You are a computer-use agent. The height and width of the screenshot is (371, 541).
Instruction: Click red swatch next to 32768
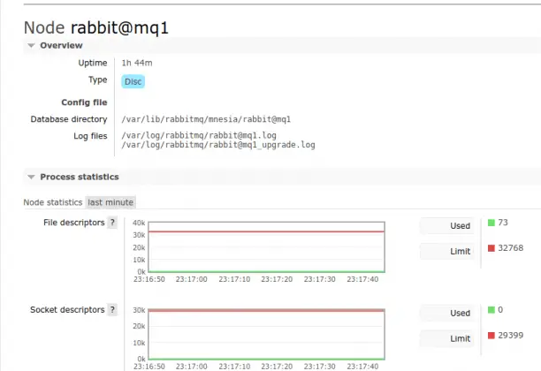(x=491, y=248)
